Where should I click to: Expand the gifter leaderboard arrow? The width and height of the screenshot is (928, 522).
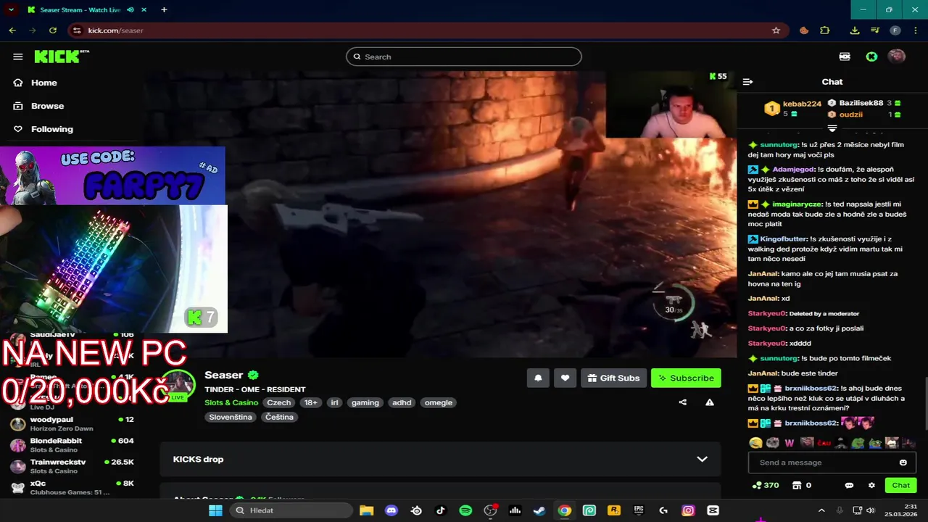click(832, 128)
